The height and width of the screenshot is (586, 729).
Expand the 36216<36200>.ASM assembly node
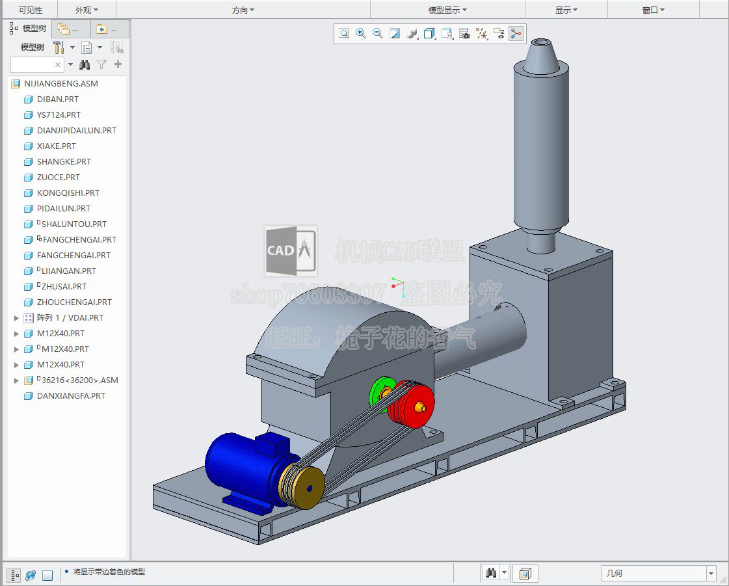[x=16, y=380]
